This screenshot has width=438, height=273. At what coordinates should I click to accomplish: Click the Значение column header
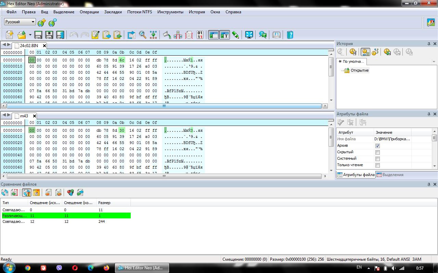[393, 132]
